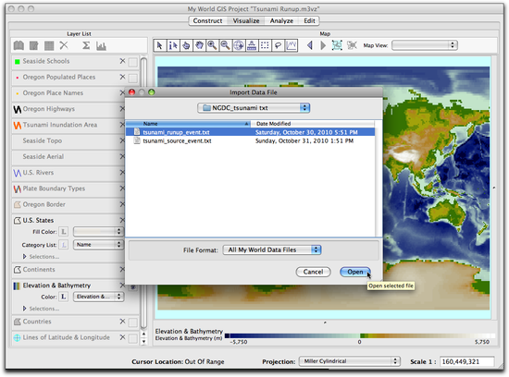Image resolution: width=509 pixels, height=377 pixels.
Task: Click the delete layer X toolbar icon
Action: click(x=64, y=45)
